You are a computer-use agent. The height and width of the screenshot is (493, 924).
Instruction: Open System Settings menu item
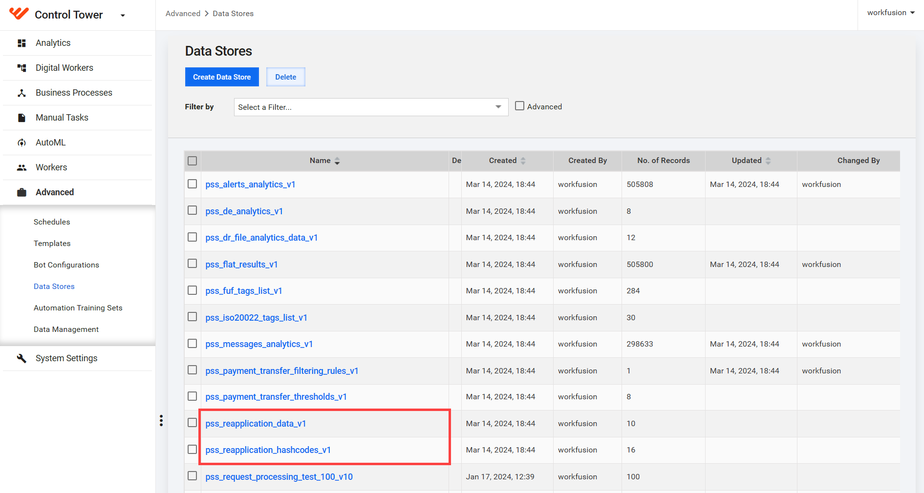[x=66, y=358]
